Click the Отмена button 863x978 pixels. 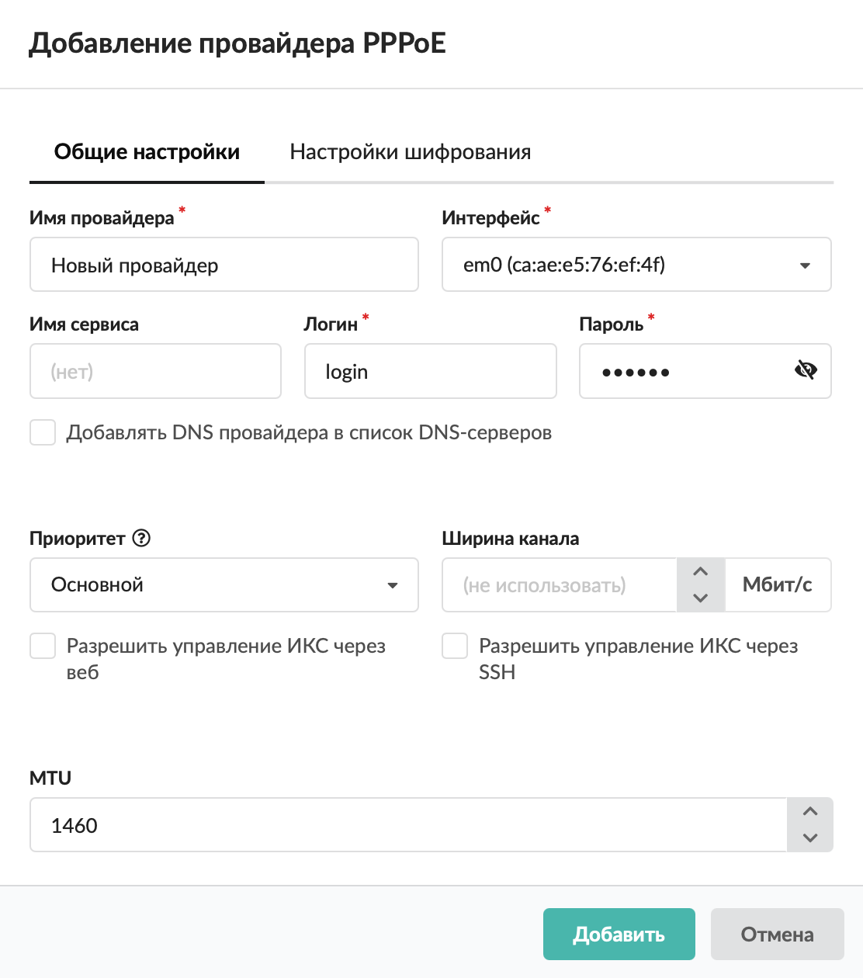tap(777, 934)
